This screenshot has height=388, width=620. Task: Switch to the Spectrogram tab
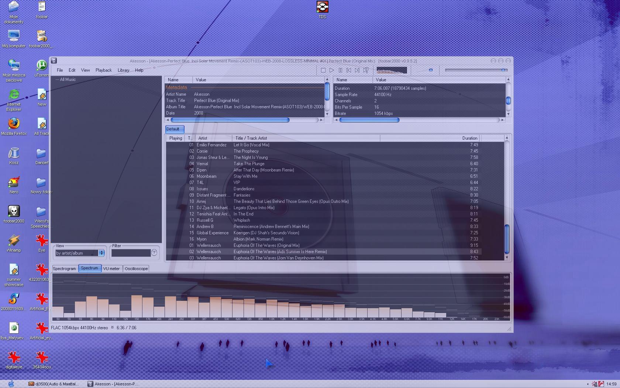(65, 269)
